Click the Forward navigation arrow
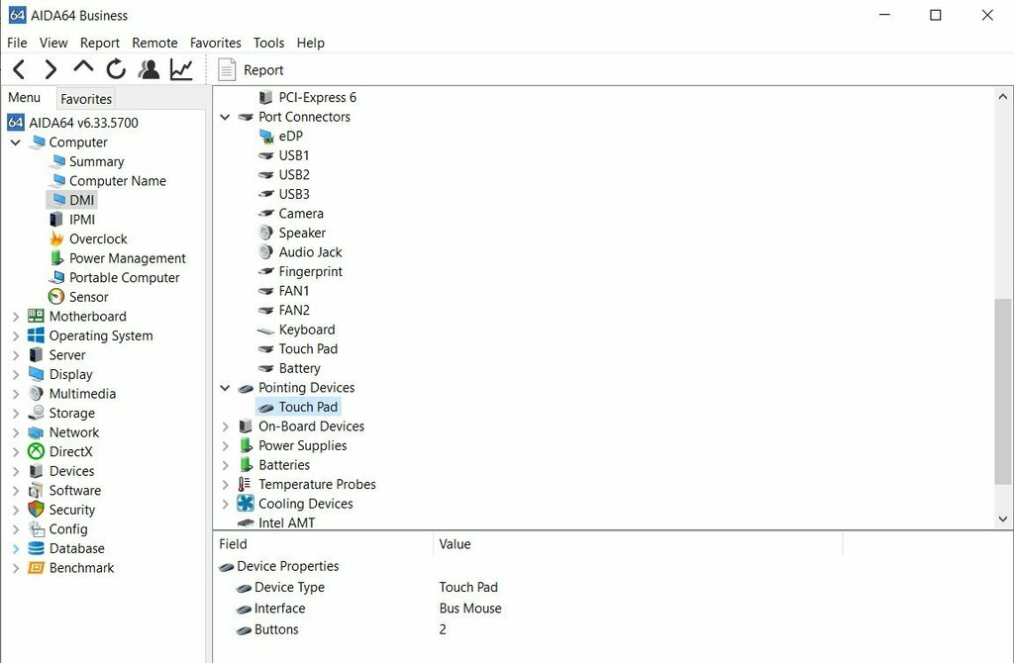Image resolution: width=1014 pixels, height=663 pixels. point(51,69)
